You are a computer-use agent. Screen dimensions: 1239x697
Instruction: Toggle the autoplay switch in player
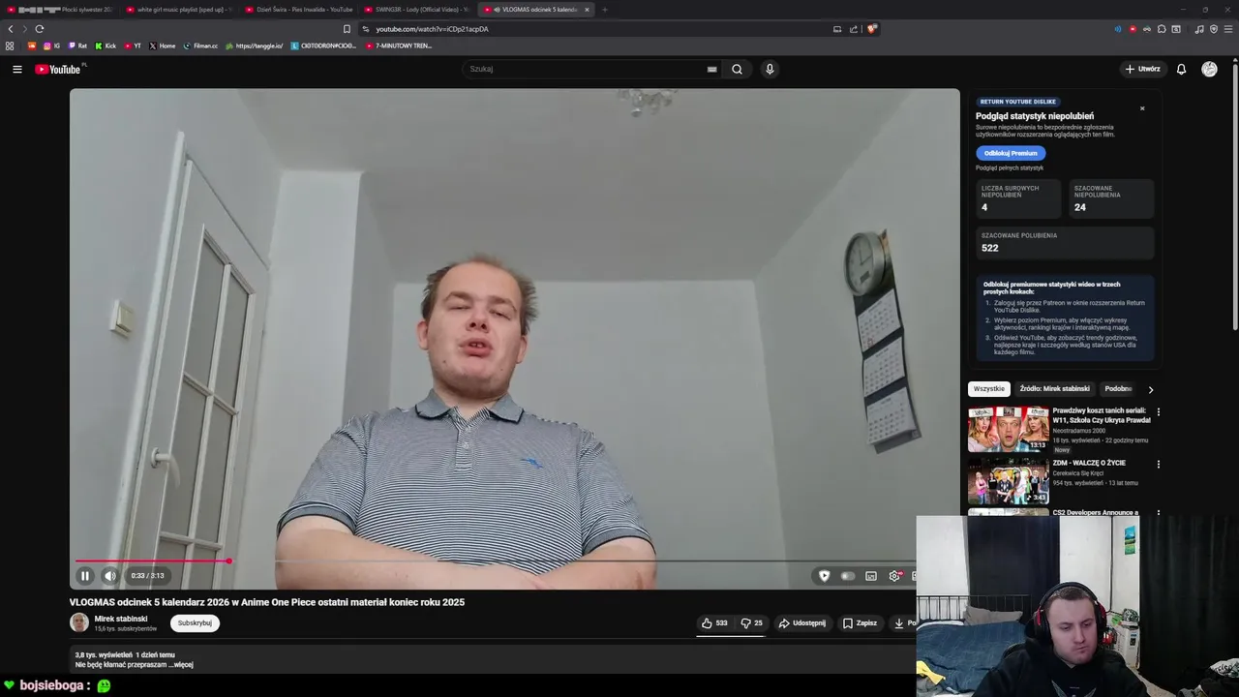tap(848, 576)
